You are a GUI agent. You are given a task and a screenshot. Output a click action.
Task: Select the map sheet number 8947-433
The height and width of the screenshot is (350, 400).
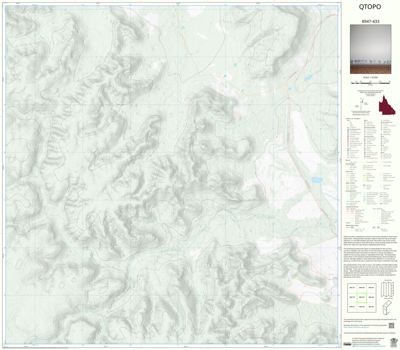370,21
